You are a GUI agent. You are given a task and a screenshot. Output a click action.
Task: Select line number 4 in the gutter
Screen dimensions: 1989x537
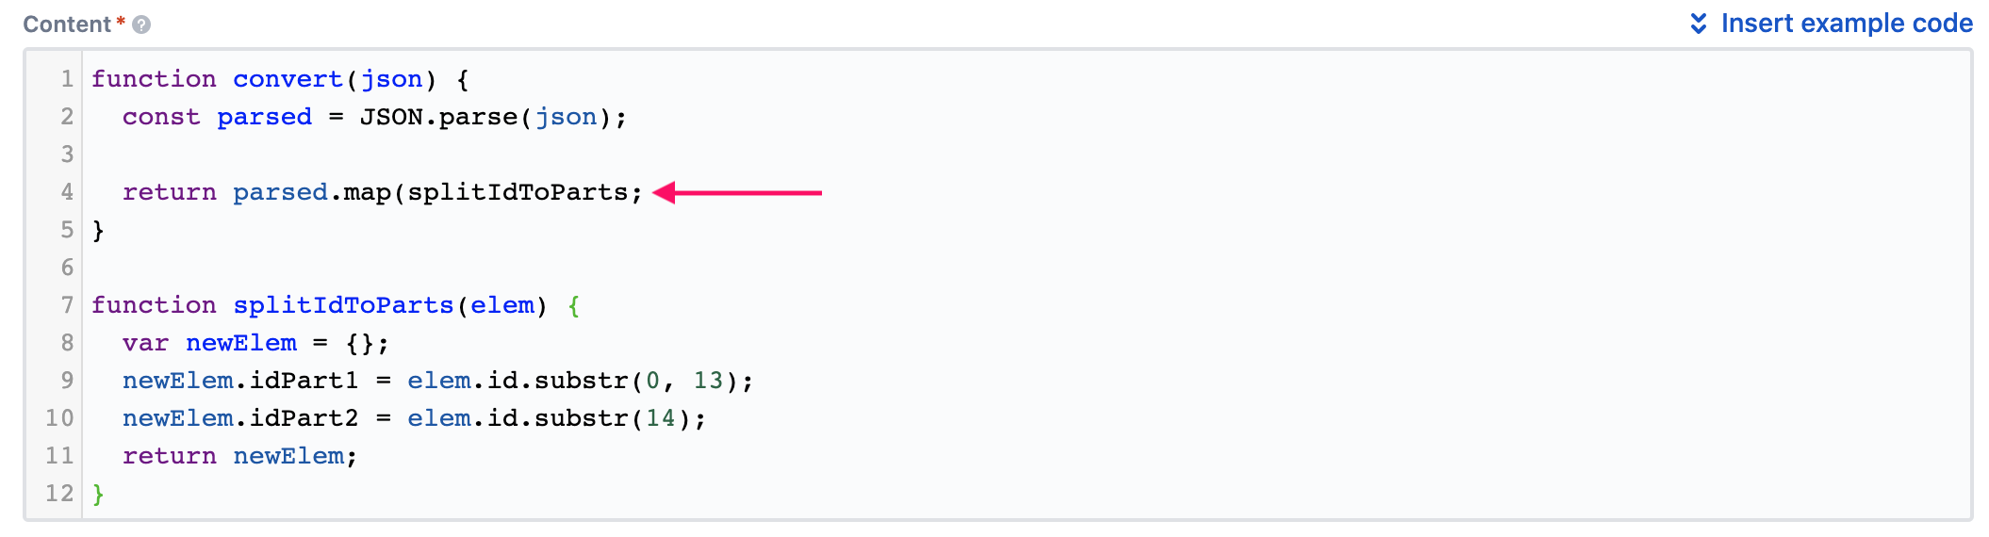[x=67, y=192]
